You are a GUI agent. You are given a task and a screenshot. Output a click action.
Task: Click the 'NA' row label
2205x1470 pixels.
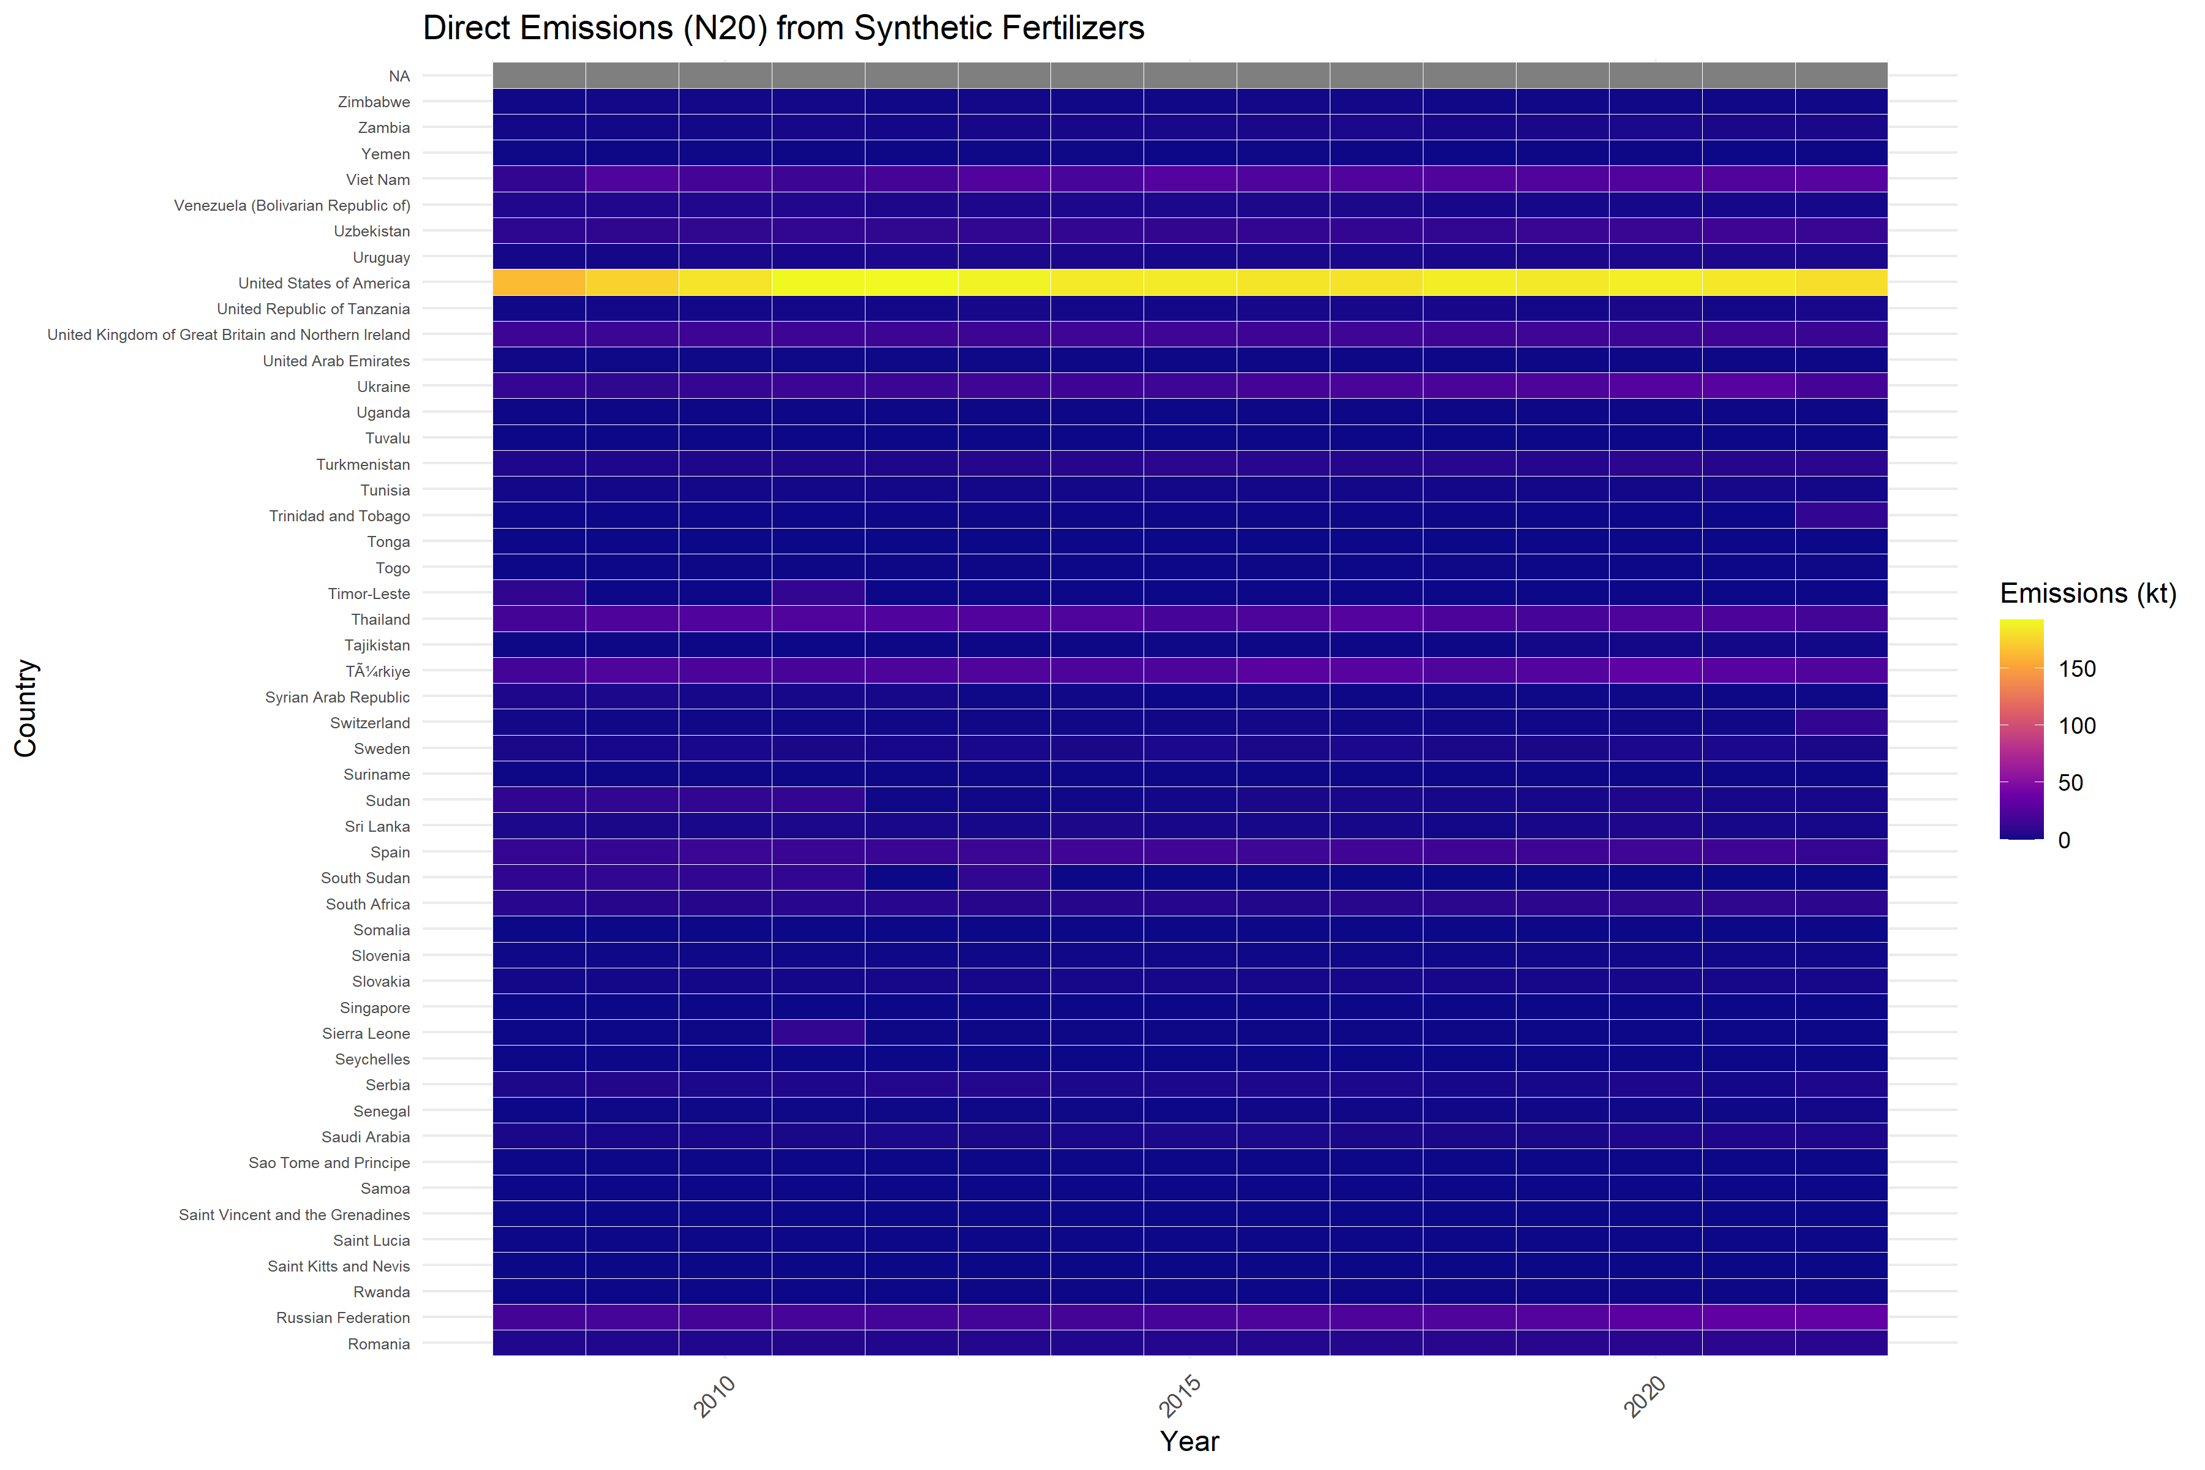[399, 76]
